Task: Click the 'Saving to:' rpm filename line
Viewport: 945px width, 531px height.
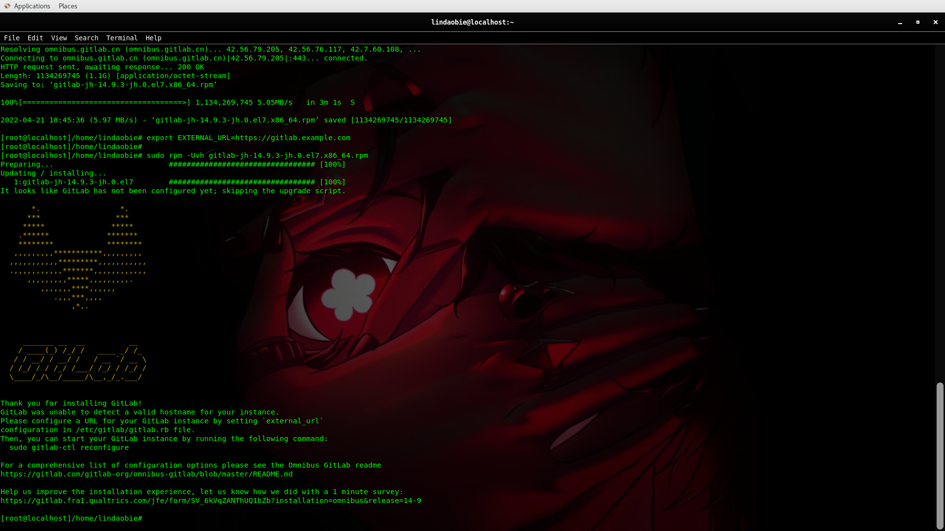Action: click(109, 85)
